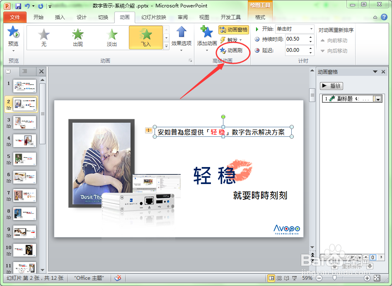This screenshot has width=392, height=286.
Task: Click the Delay (延迟) field 00.00
Action: point(297,50)
